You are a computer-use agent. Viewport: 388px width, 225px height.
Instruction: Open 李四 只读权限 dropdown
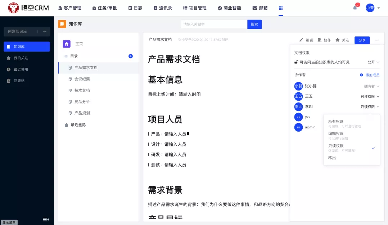click(370, 107)
